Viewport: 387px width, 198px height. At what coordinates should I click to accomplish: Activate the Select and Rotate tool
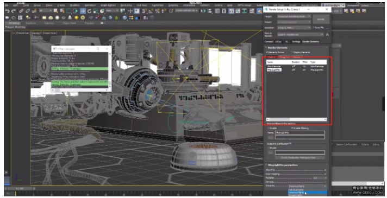point(89,11)
